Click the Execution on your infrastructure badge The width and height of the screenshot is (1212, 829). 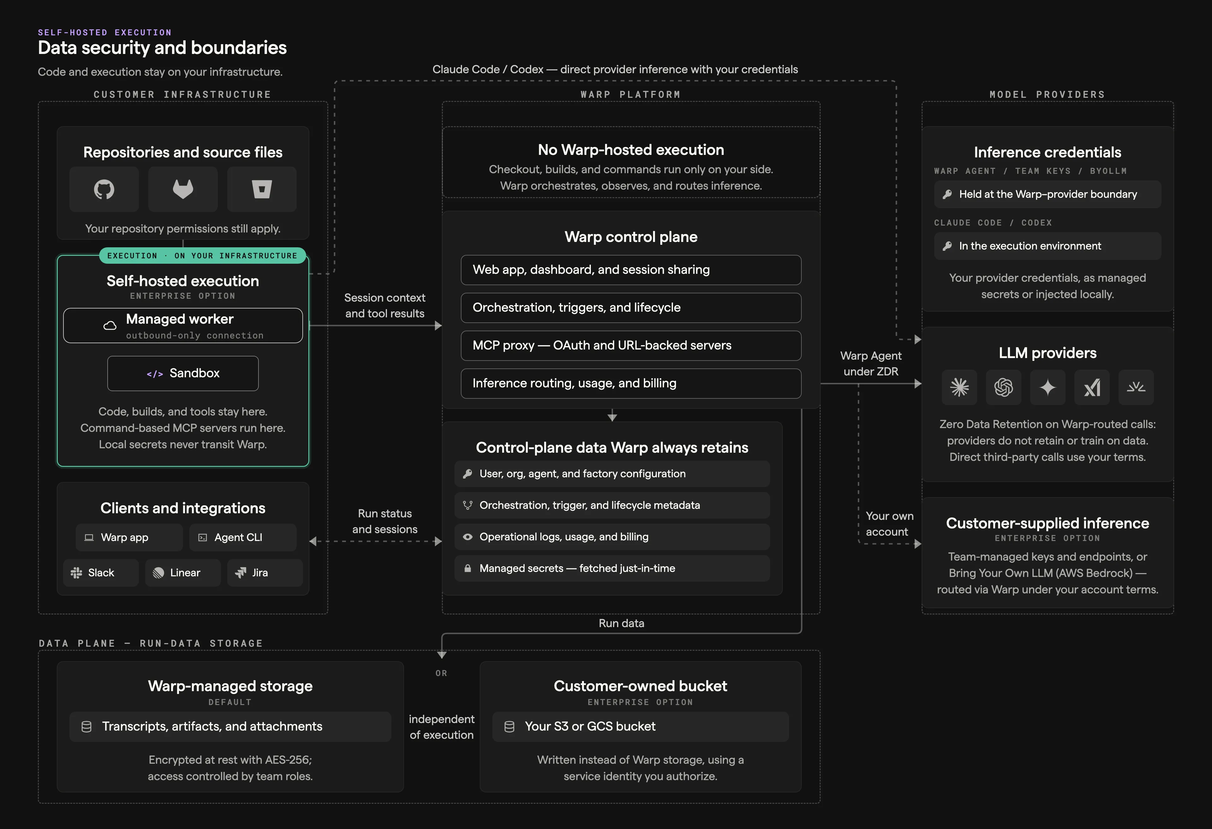(202, 256)
